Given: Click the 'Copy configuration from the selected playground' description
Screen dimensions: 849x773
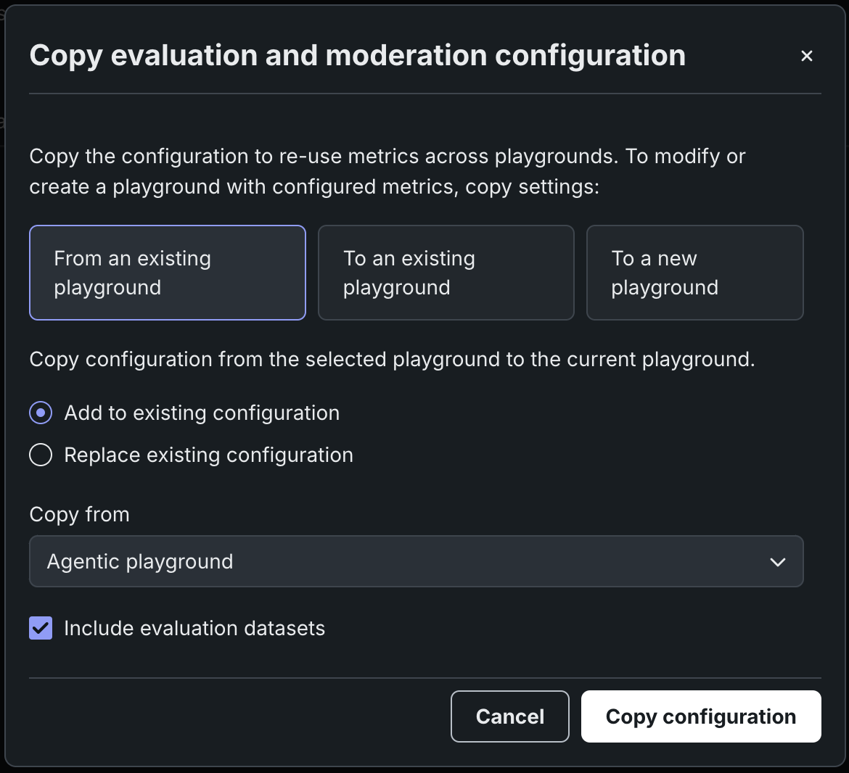Looking at the screenshot, I should click(x=392, y=360).
